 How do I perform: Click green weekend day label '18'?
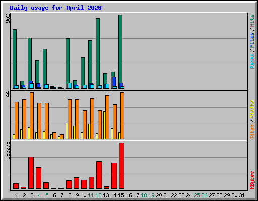[144, 195]
